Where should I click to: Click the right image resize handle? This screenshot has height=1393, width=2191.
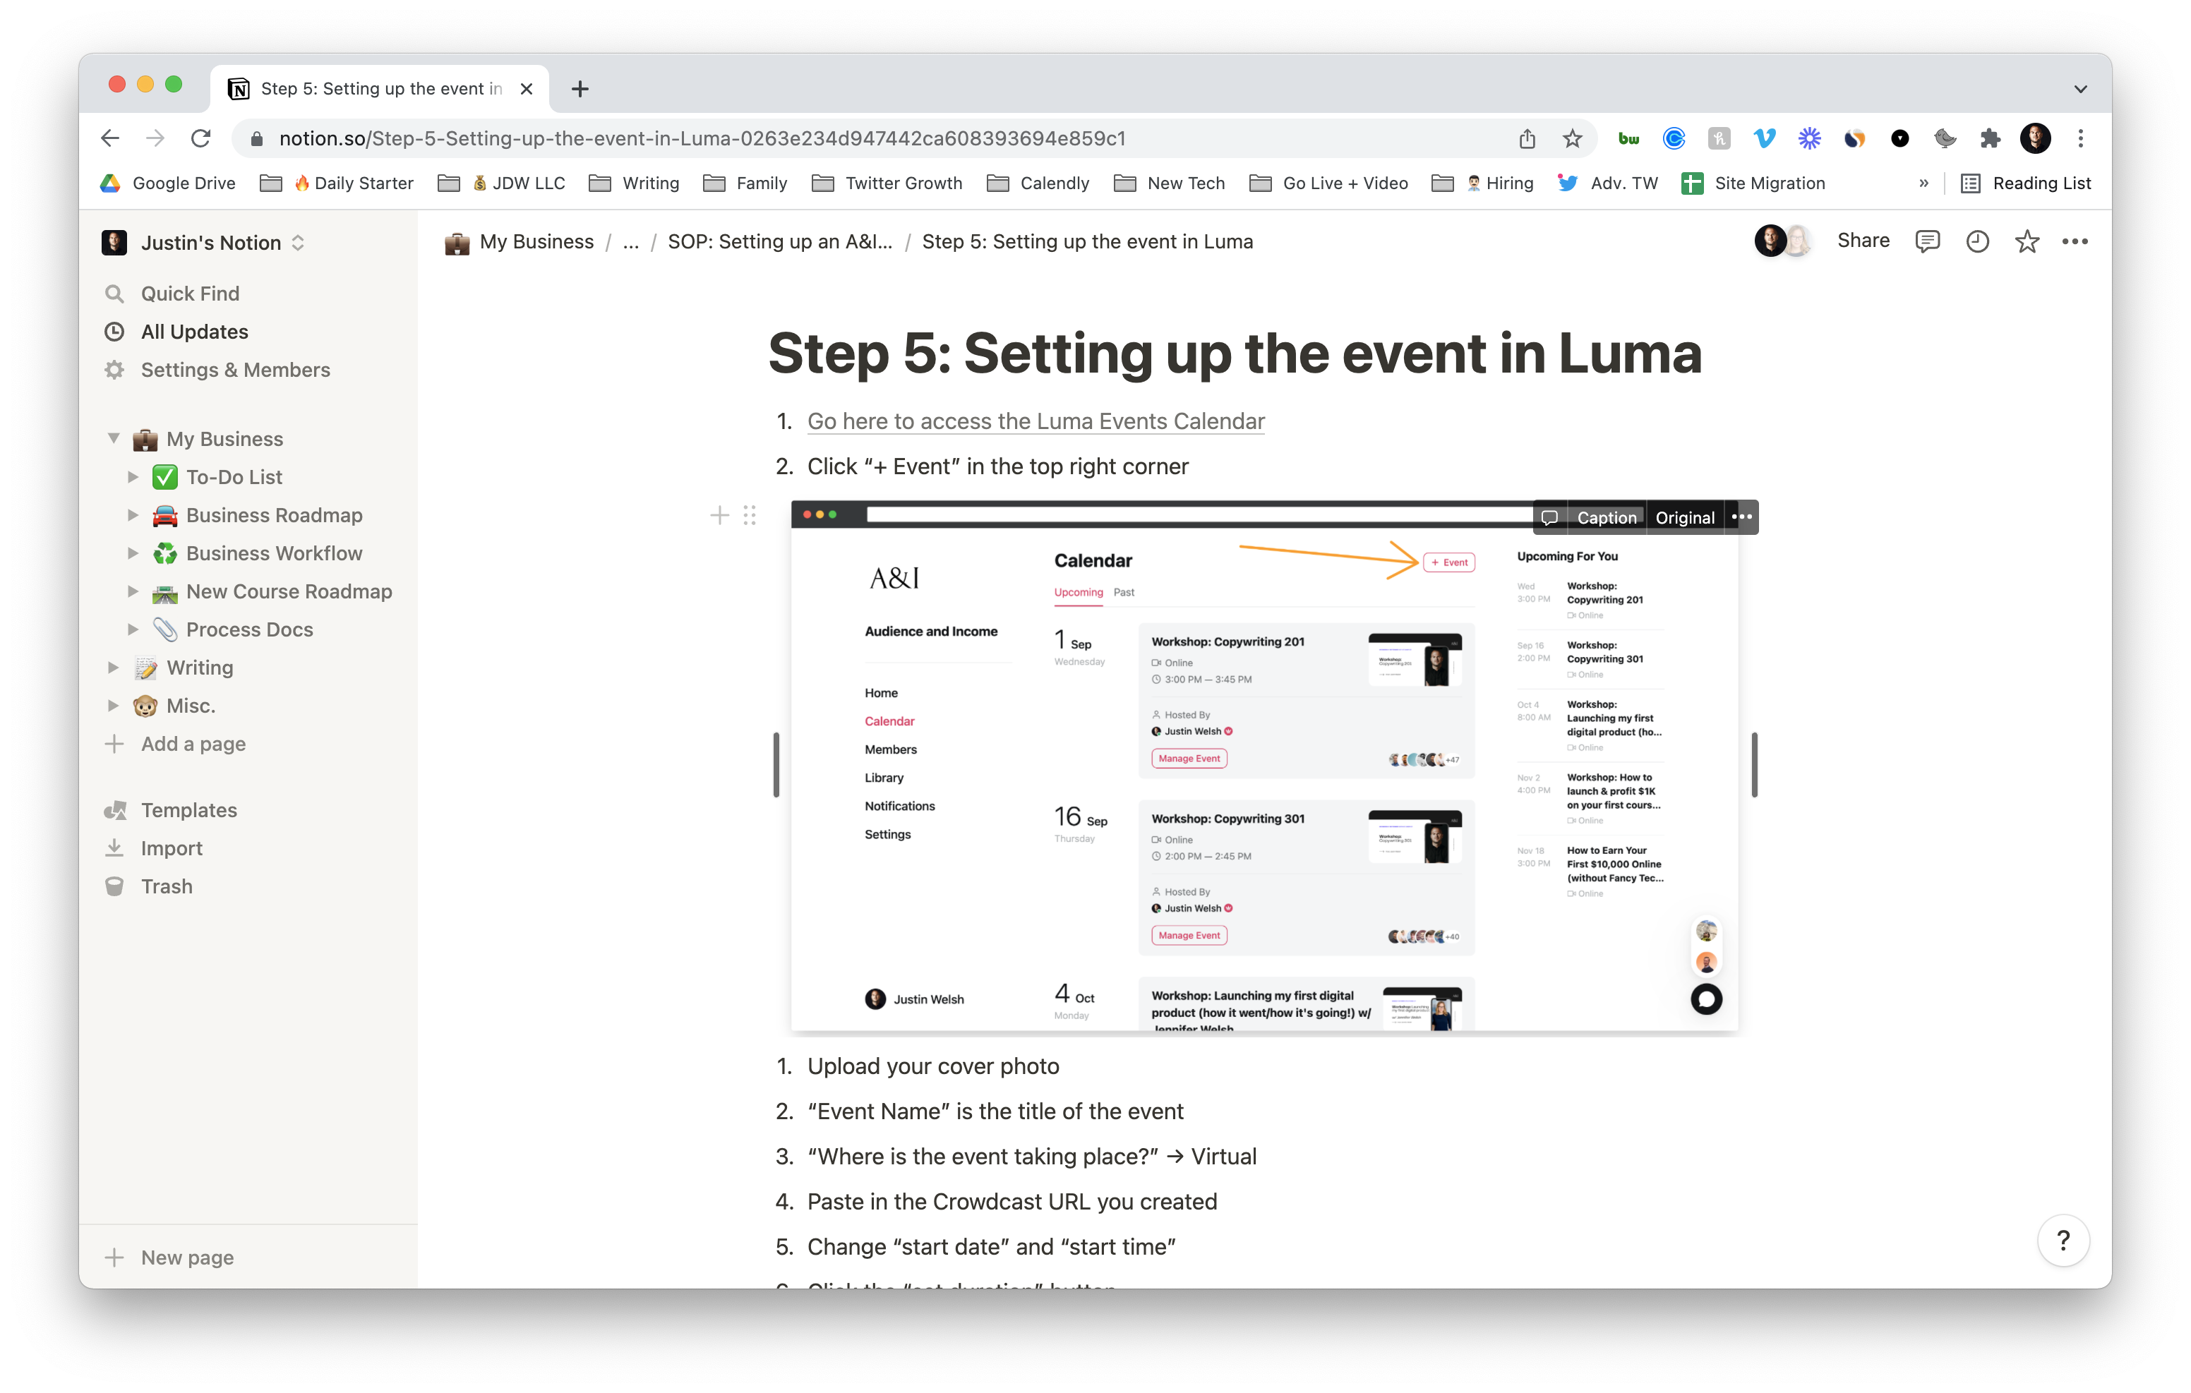tap(1753, 764)
